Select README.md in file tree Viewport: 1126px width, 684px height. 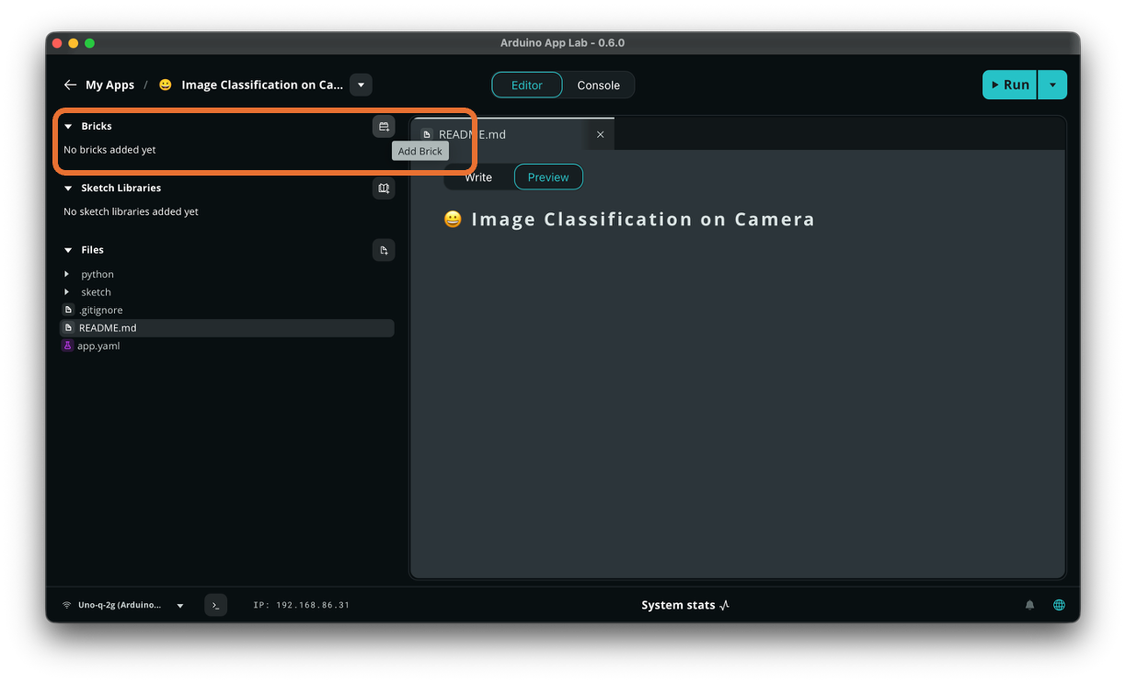[x=227, y=328]
